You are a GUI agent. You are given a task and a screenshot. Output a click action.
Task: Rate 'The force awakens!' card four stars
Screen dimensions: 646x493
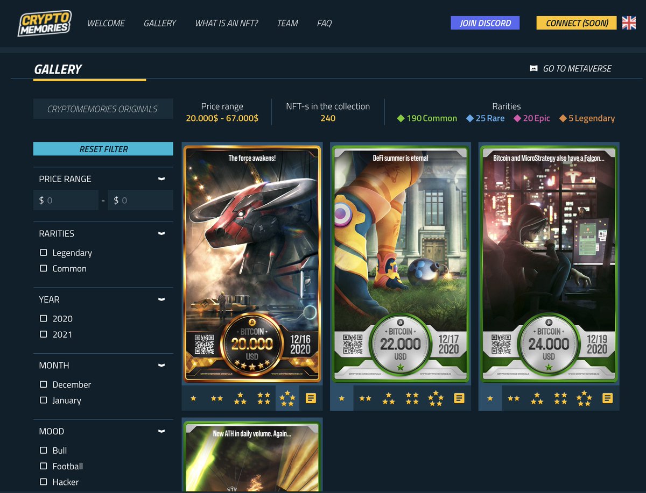point(264,398)
